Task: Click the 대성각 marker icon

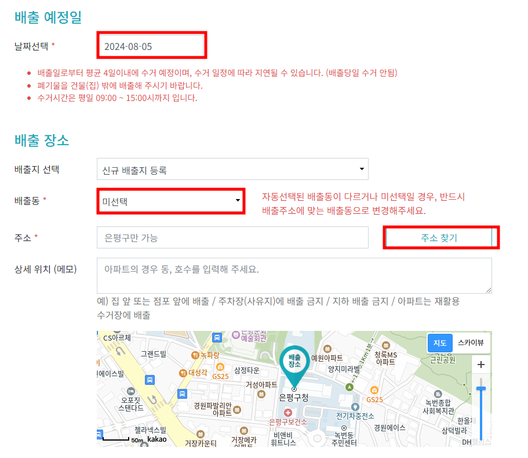Action: (x=183, y=373)
